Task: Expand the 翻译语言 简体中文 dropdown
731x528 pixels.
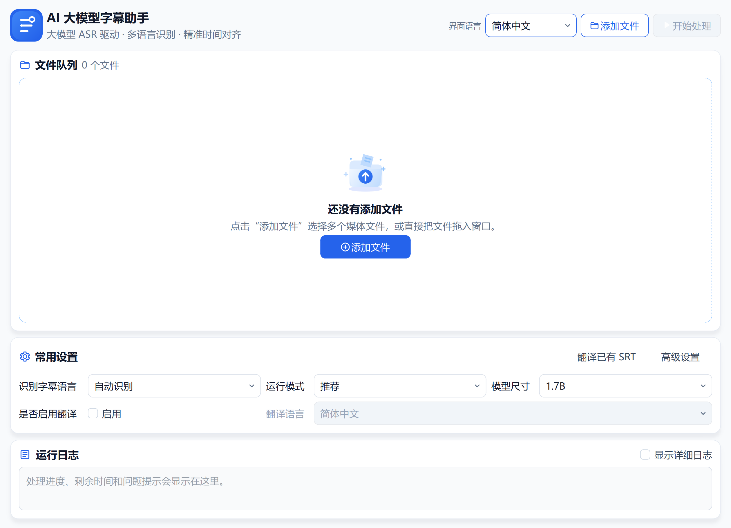Action: coord(513,414)
